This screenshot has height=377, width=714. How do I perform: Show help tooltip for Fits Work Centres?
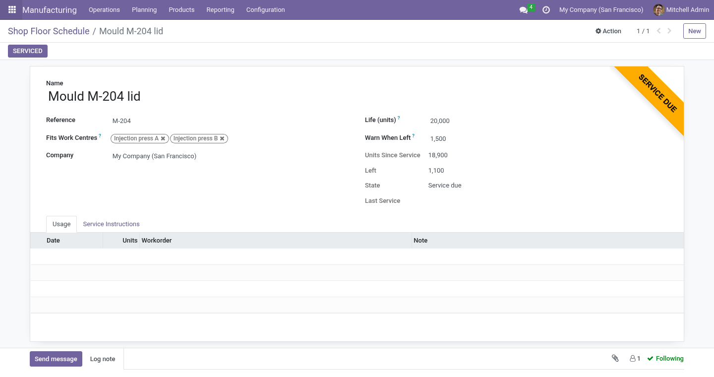tap(100, 135)
